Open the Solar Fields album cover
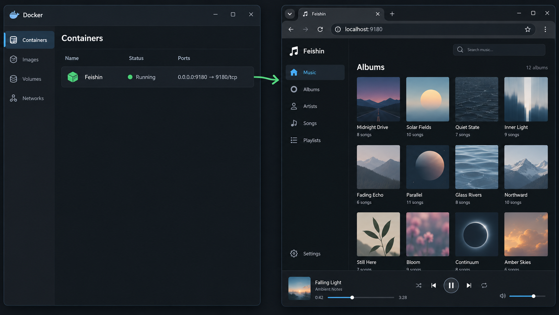The width and height of the screenshot is (559, 315). click(x=428, y=99)
